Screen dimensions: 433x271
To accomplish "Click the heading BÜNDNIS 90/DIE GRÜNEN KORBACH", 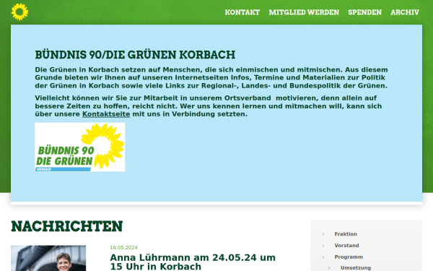I will pyautogui.click(x=135, y=54).
